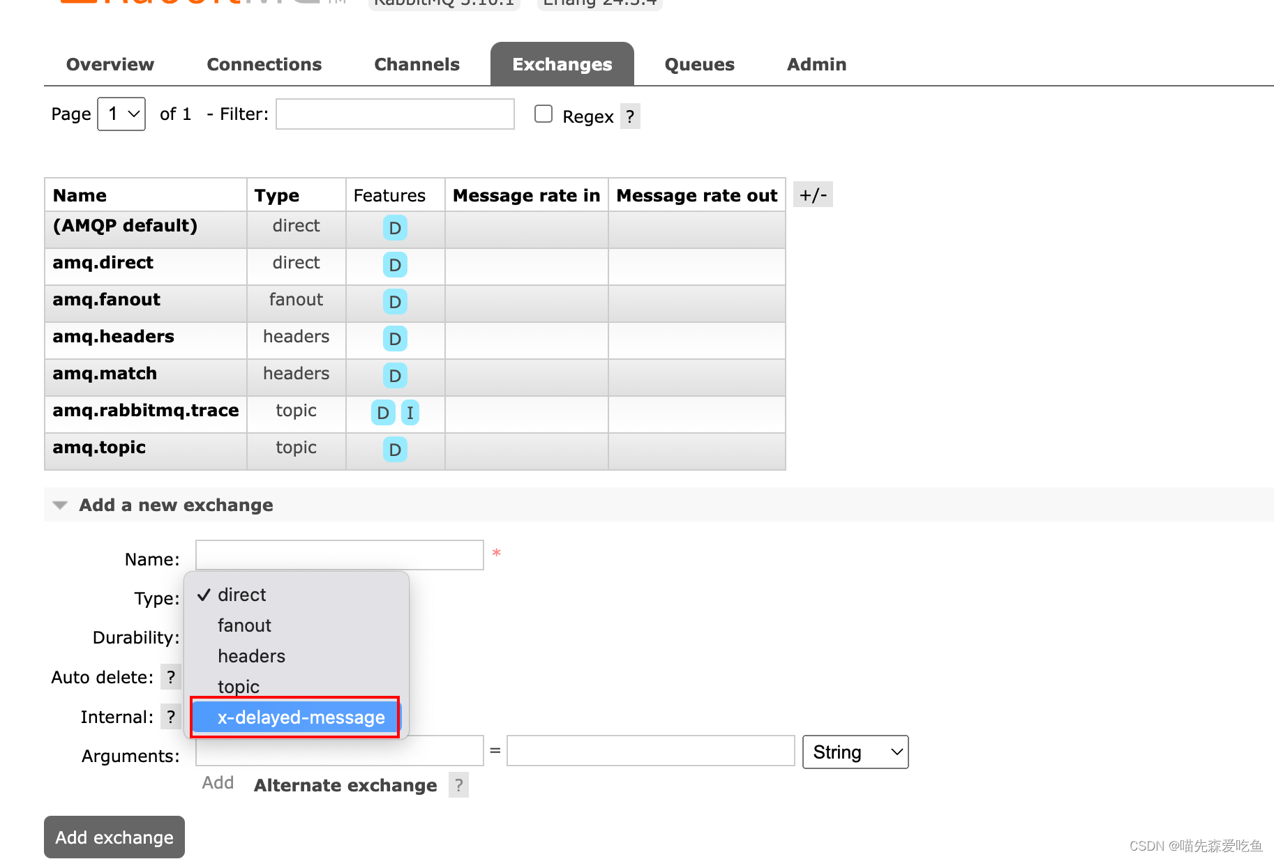This screenshot has width=1274, height=859.
Task: Click the "?" help beside Auto delete
Action: click(x=171, y=676)
